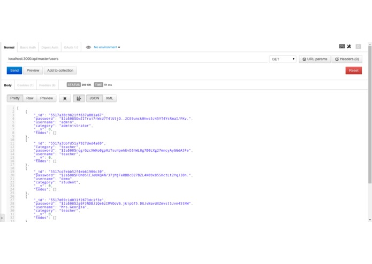Switch response view to Preview
Image resolution: width=372 pixels, height=264 pixels.
pyautogui.click(x=47, y=98)
